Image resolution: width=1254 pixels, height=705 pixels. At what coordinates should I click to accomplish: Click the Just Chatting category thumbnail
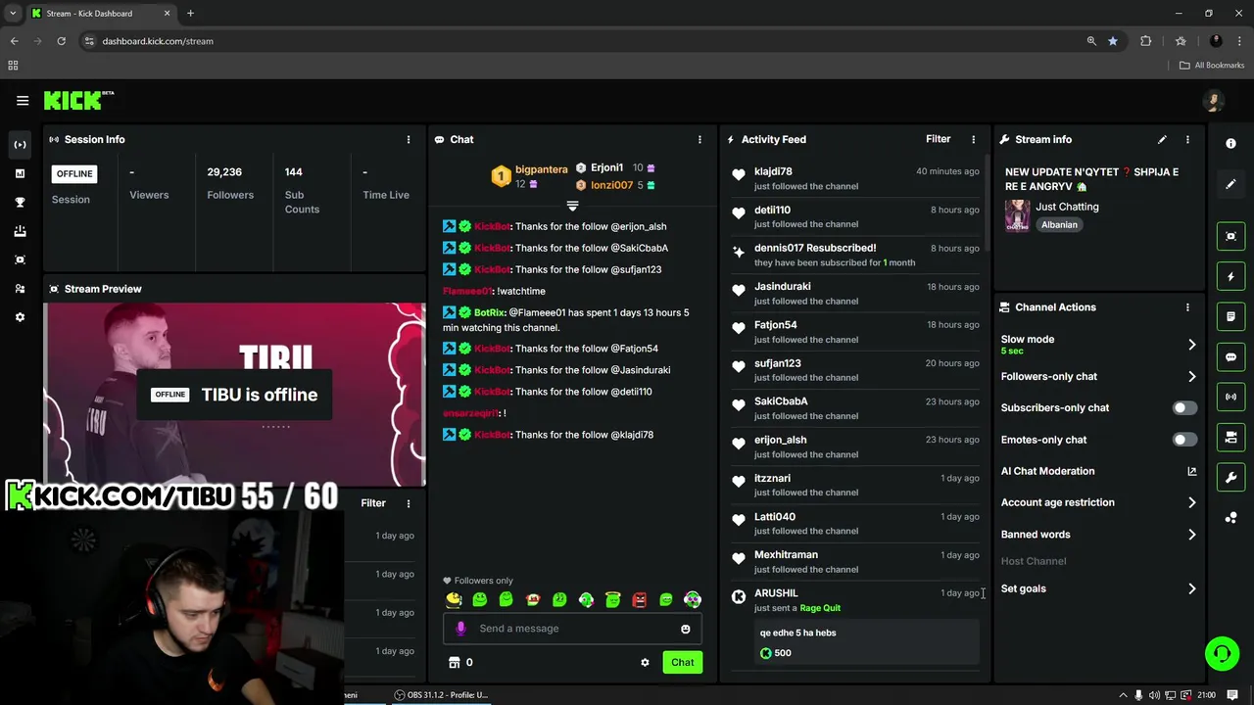pyautogui.click(x=1017, y=215)
